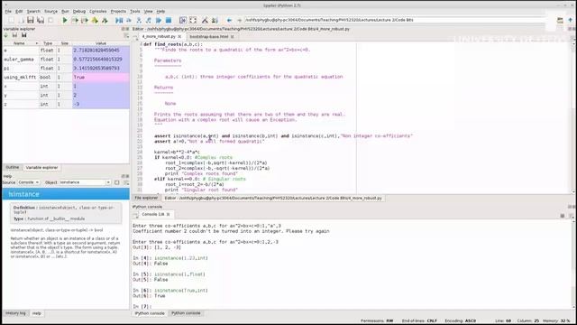Select the euler_gamma variable row
577x325 pixels.
click(66, 60)
